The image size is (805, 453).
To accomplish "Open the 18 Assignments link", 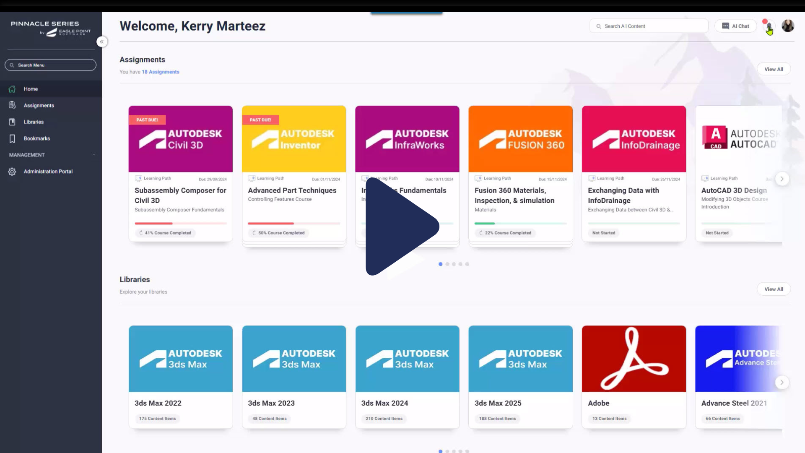I will point(161,72).
